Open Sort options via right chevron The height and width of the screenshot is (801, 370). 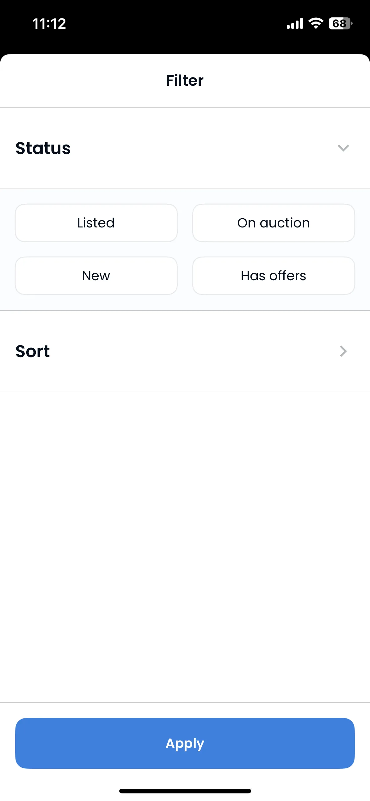343,351
